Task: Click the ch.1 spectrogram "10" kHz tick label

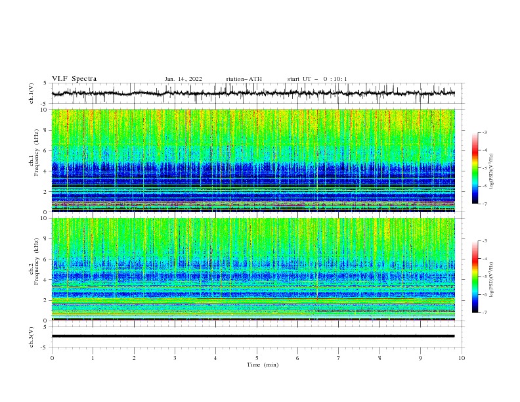Action: 45,110
